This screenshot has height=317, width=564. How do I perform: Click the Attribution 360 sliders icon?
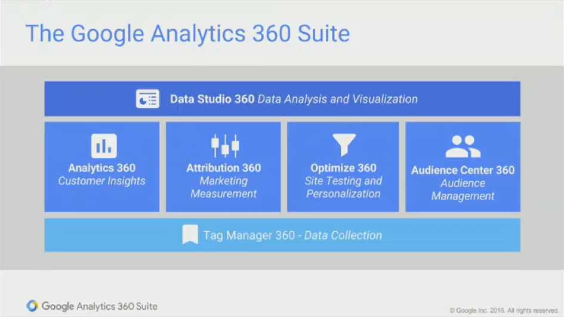pyautogui.click(x=225, y=146)
